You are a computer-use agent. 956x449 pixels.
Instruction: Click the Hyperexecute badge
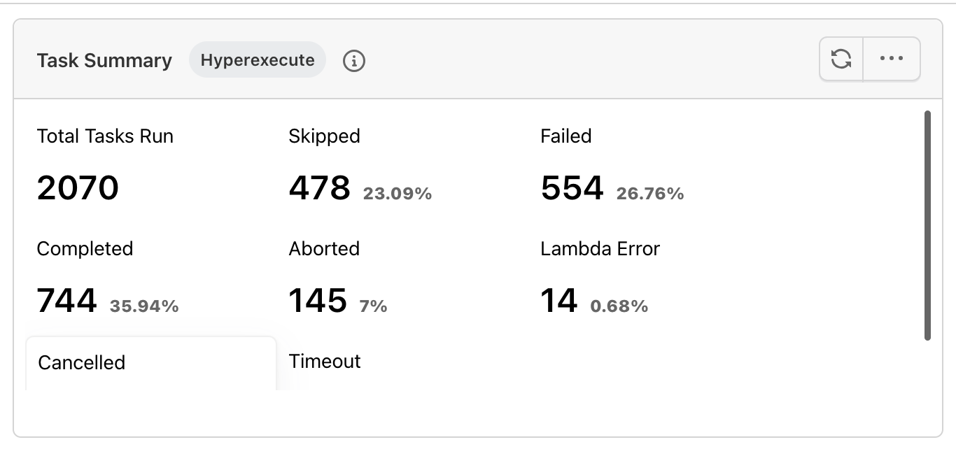tap(258, 60)
